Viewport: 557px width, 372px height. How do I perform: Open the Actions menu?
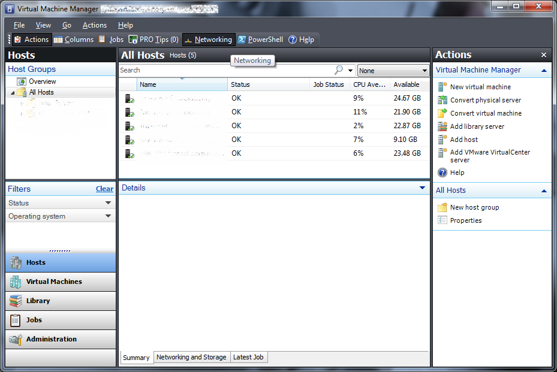pyautogui.click(x=95, y=25)
